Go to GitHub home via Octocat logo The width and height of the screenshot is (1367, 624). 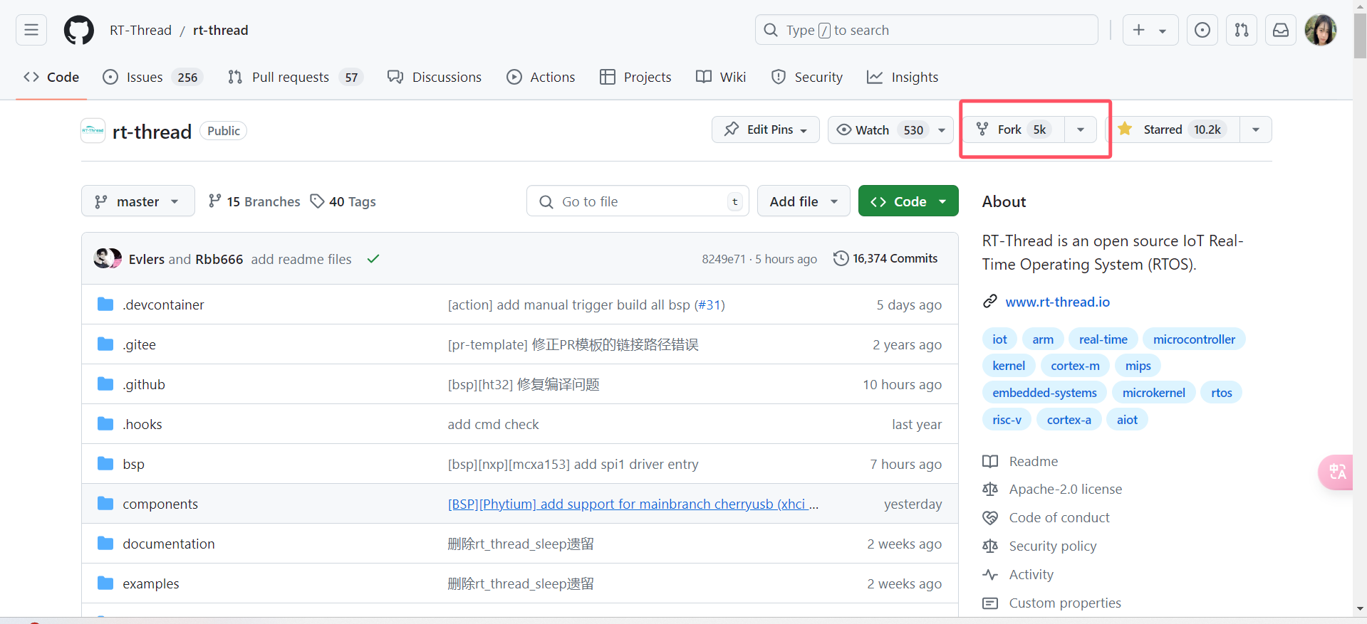coord(79,30)
